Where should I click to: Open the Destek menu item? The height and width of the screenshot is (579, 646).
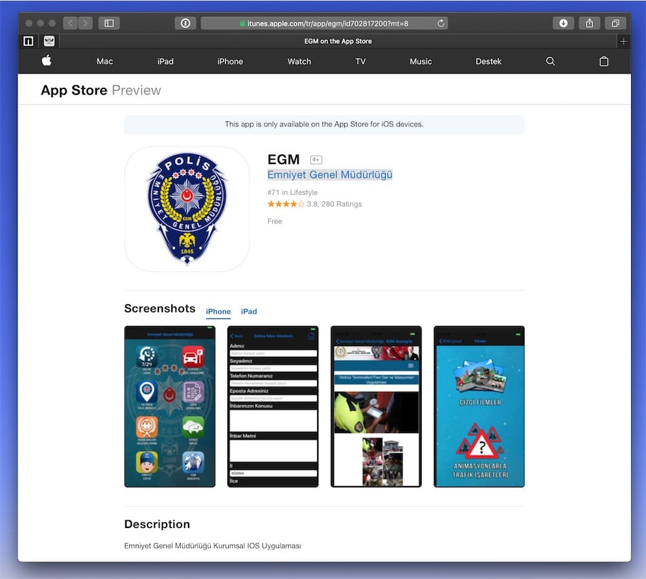point(488,61)
